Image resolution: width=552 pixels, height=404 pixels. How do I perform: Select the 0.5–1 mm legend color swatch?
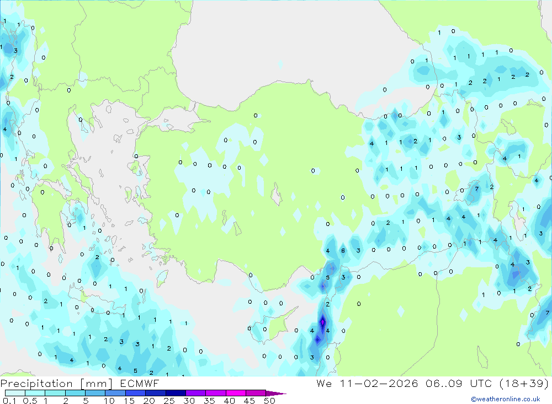click(35, 393)
